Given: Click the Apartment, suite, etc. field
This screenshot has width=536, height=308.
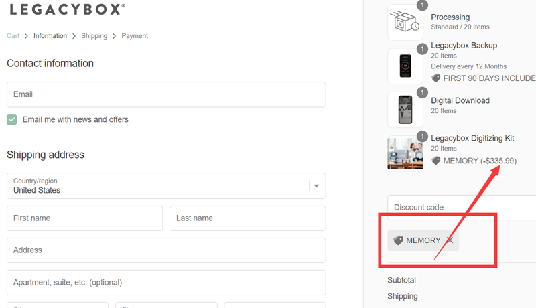Looking at the screenshot, I should [x=166, y=283].
